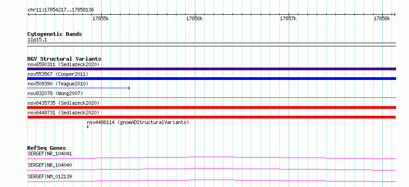Open the nsv4486114 (gnomADStructuralVariants) label
The width and height of the screenshot is (409, 187).
pos(138,122)
